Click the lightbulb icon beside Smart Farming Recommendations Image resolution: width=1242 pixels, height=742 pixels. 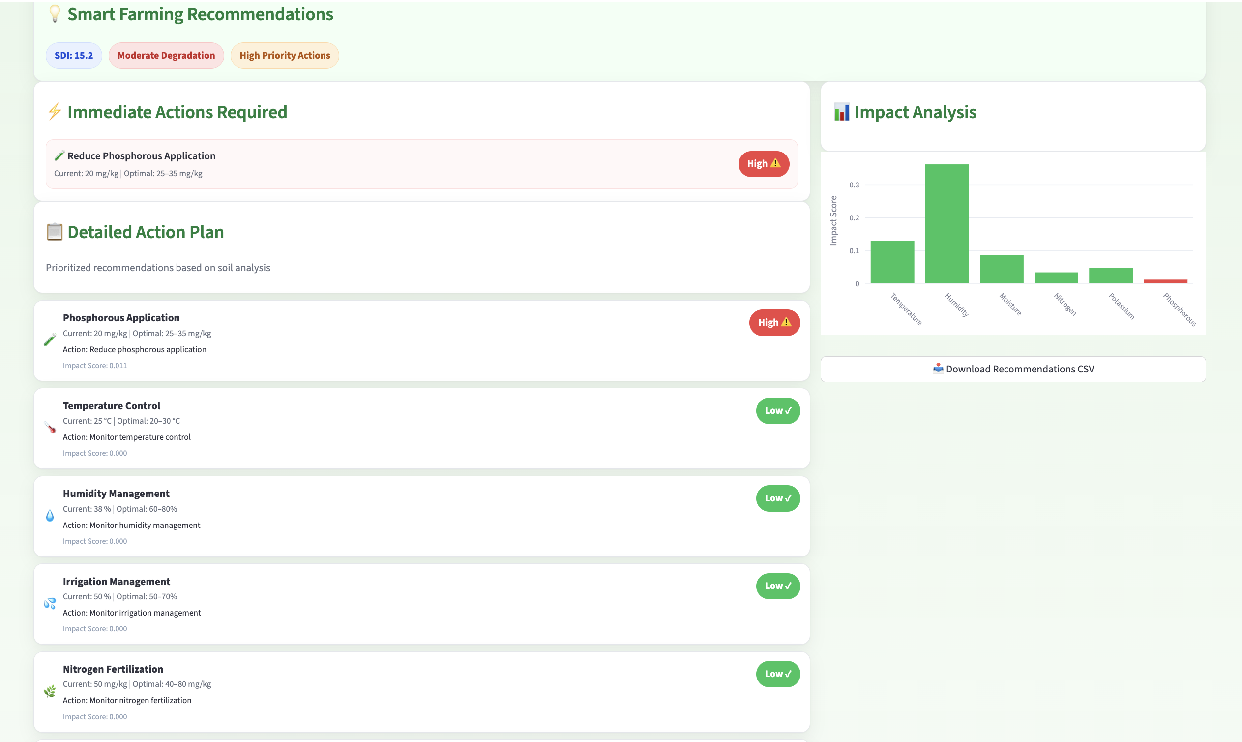55,14
